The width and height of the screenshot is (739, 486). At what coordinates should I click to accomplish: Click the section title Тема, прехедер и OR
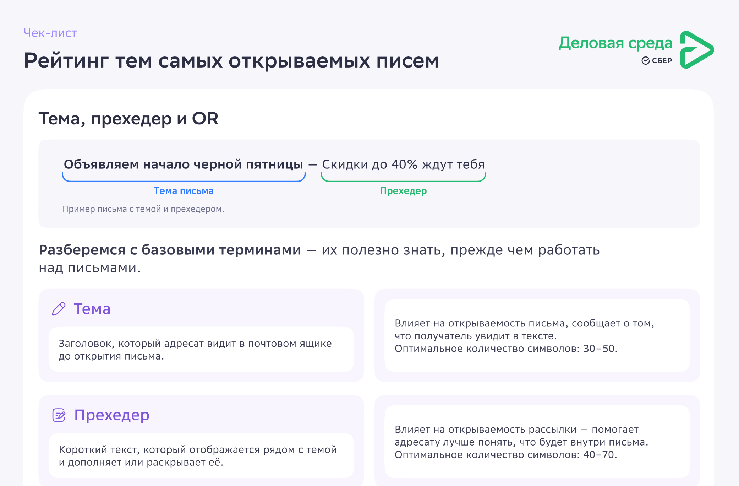(x=128, y=119)
